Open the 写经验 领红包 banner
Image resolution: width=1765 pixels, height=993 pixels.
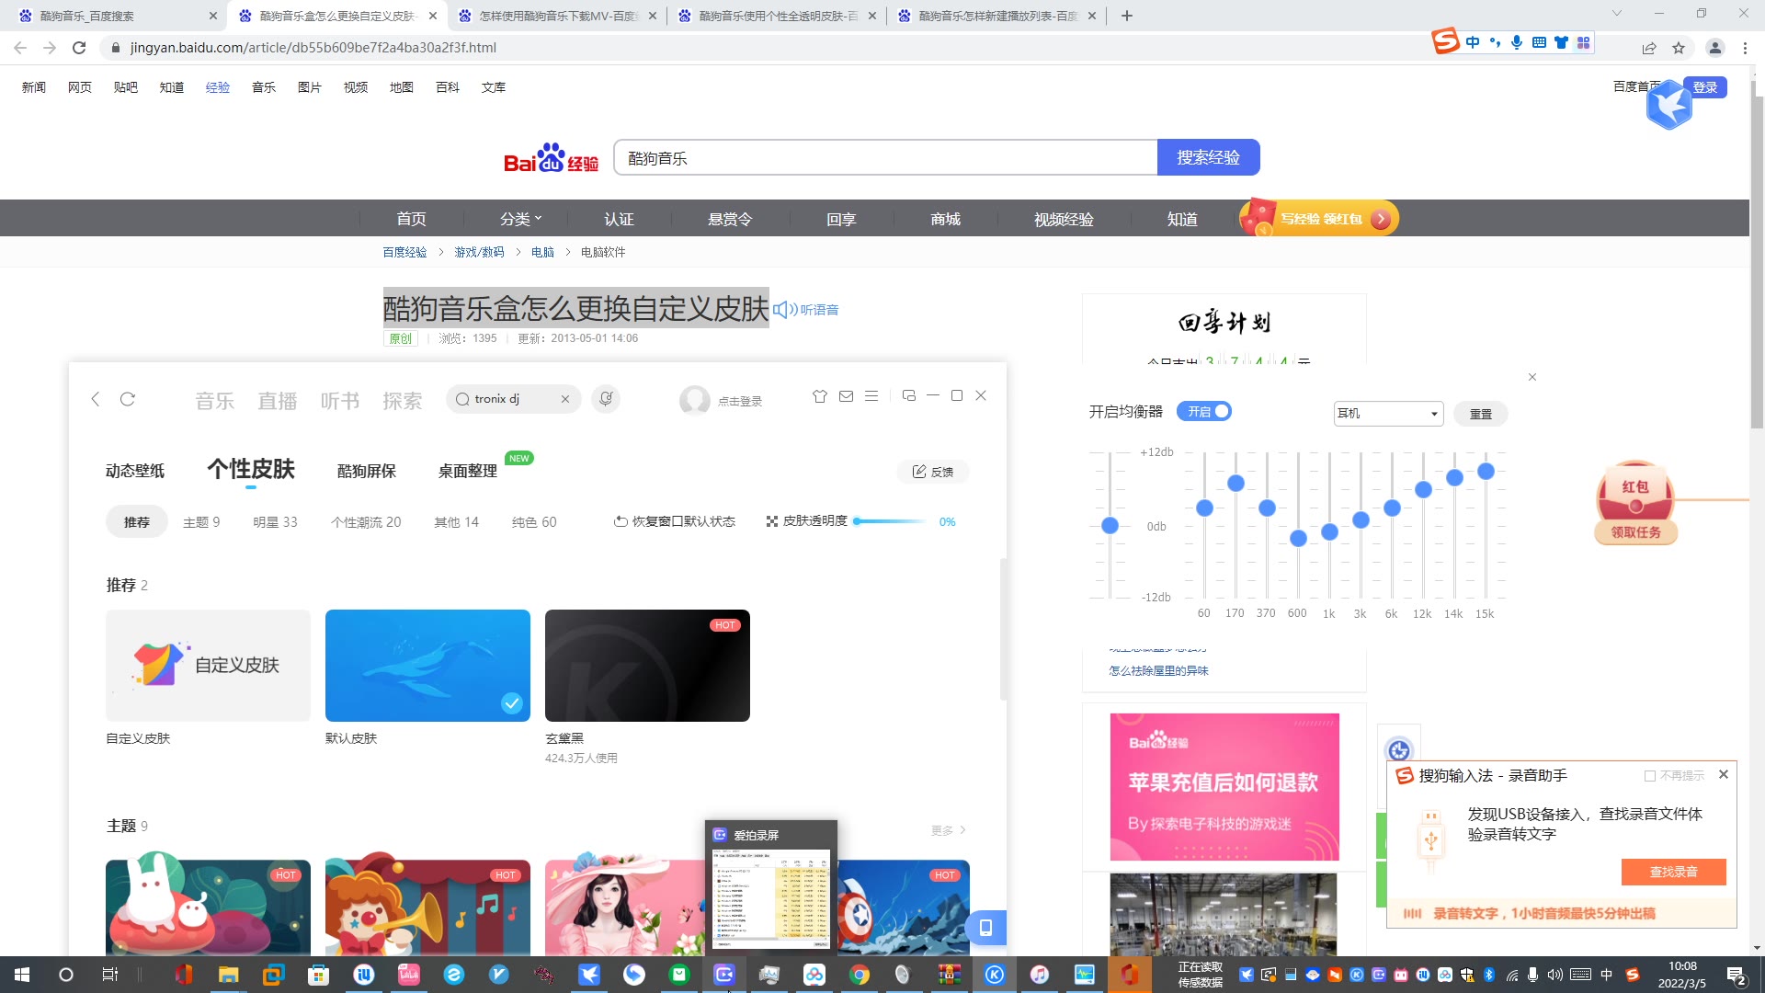pos(1318,219)
